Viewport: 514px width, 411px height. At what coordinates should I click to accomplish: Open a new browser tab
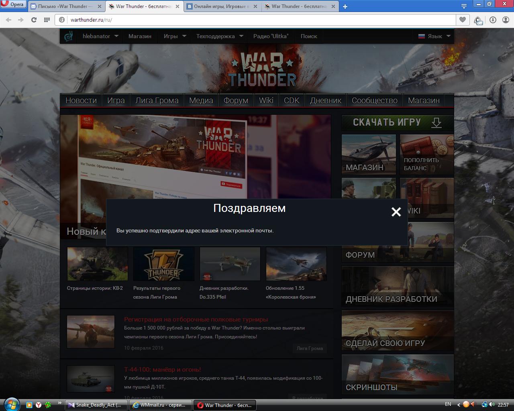click(345, 6)
